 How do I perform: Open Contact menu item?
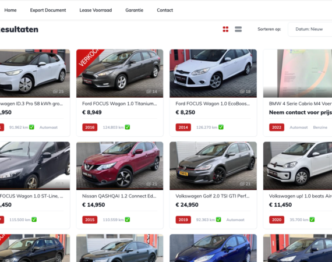click(165, 10)
